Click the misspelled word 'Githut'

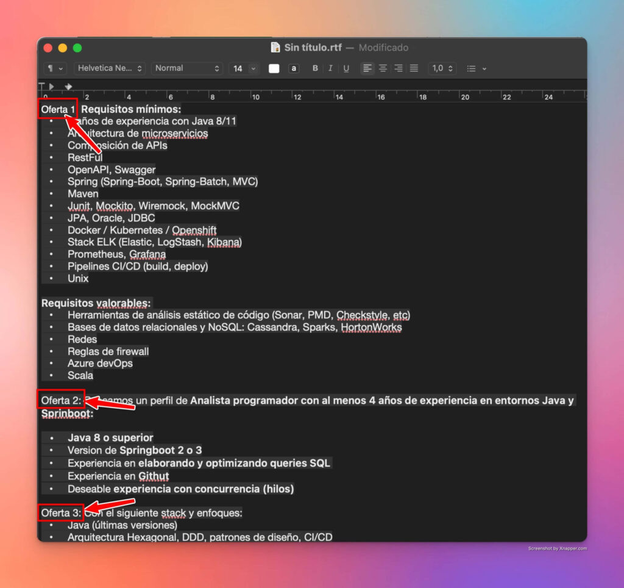click(154, 476)
